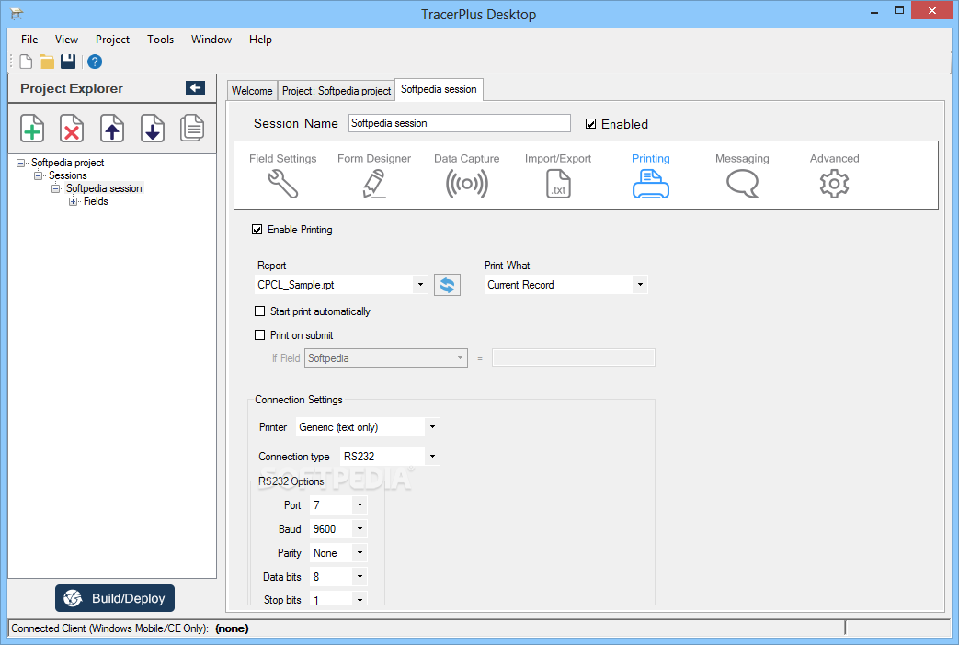Open the Window menu

click(211, 40)
